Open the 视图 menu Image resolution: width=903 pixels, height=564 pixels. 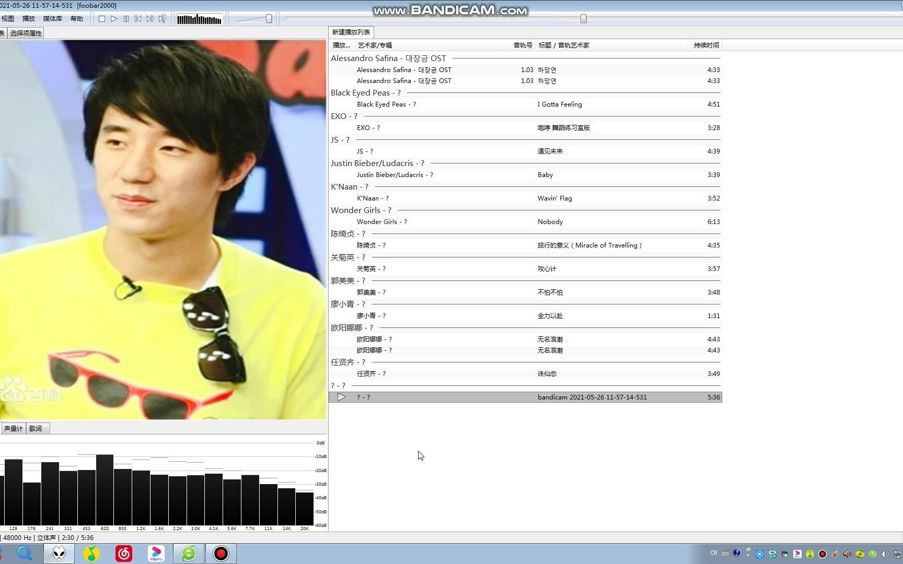pyautogui.click(x=8, y=19)
